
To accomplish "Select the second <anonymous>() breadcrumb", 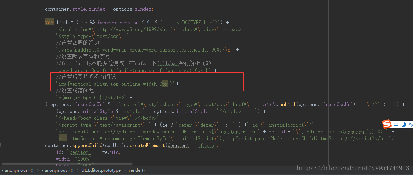I will pos(58,170).
